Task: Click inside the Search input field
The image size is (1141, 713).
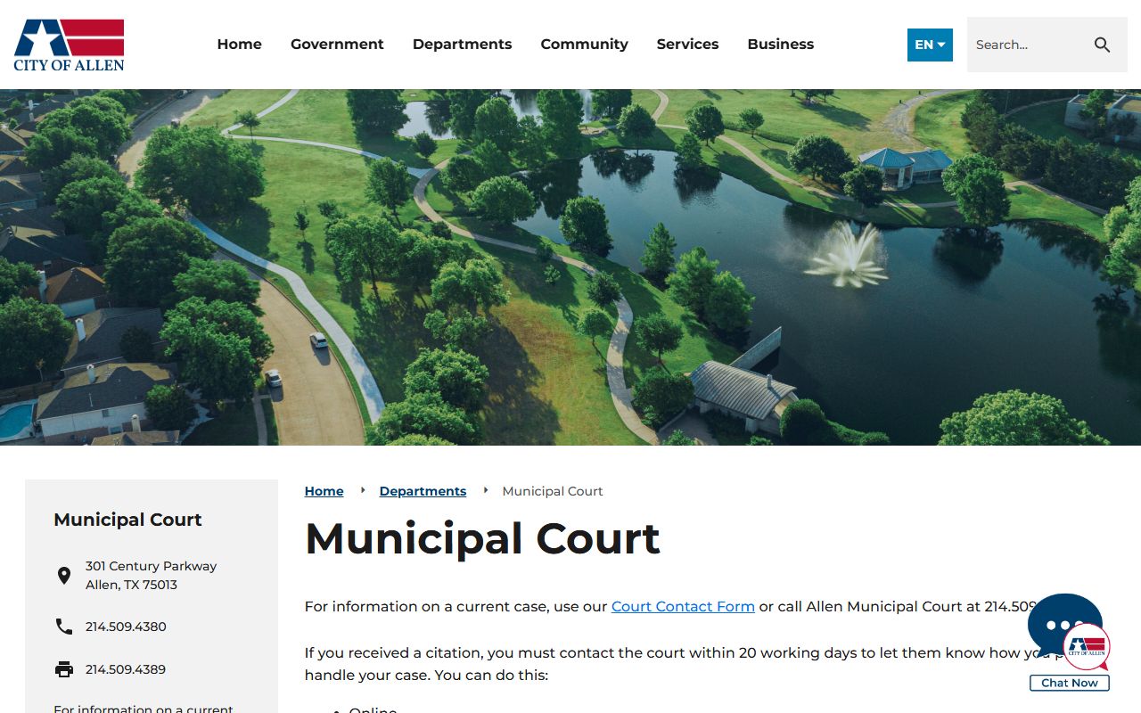Action: 1025,45
